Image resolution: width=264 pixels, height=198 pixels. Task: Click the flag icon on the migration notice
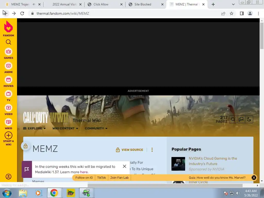pos(27,169)
